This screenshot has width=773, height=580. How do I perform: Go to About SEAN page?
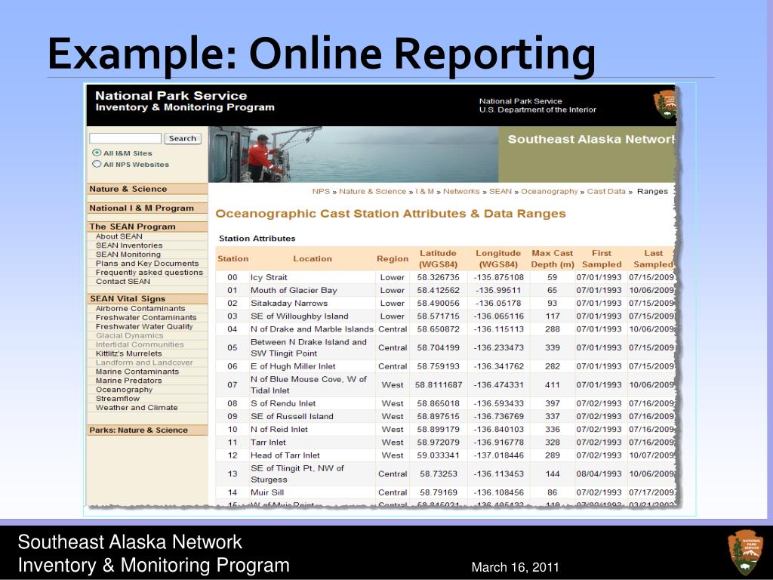point(119,236)
